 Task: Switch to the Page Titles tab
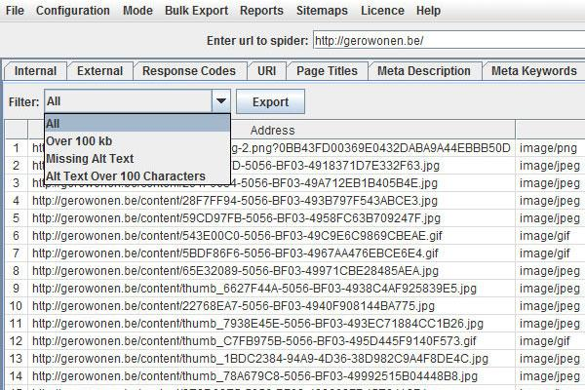(328, 71)
